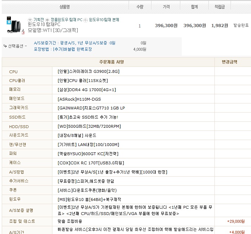Click the +4,000원 changed amount

[237, 232]
